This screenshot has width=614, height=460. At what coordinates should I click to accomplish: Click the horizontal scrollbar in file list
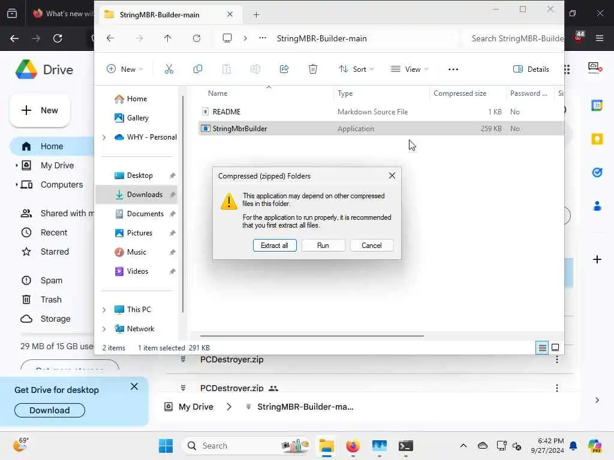[x=312, y=335]
